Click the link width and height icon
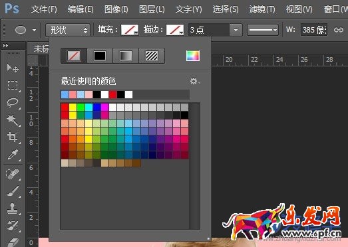This screenshot has height=247, width=348. [339, 30]
